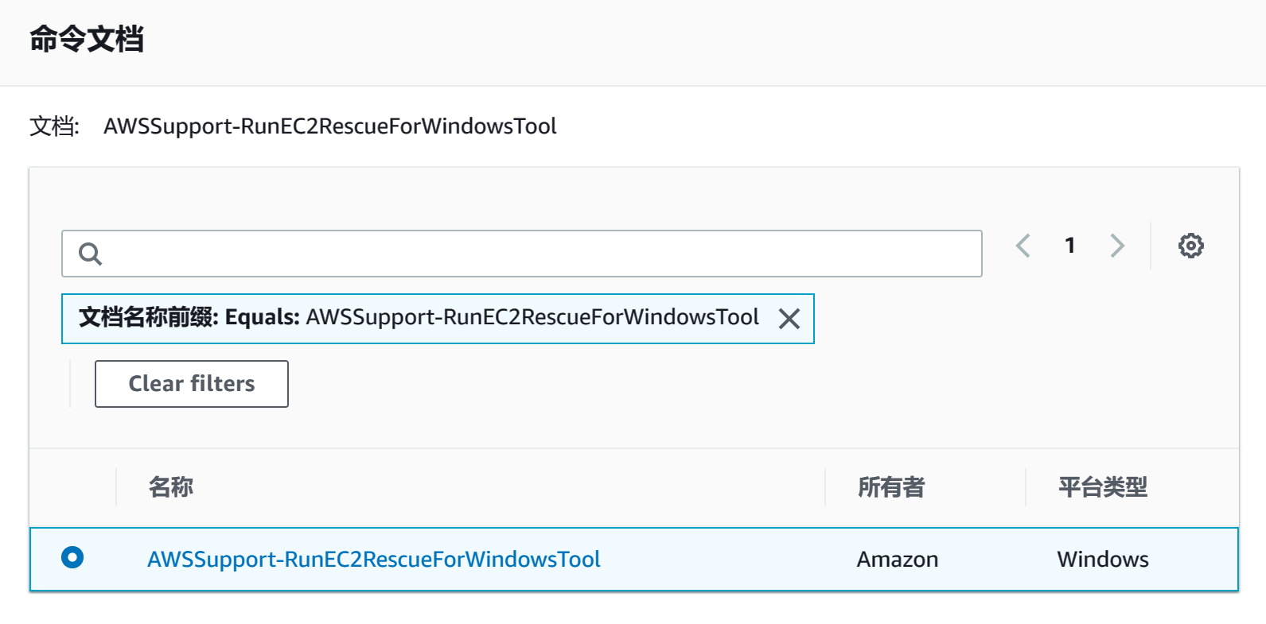Click the 文档名称前缀 filter token label
This screenshot has height=624, width=1266.
click(x=148, y=317)
